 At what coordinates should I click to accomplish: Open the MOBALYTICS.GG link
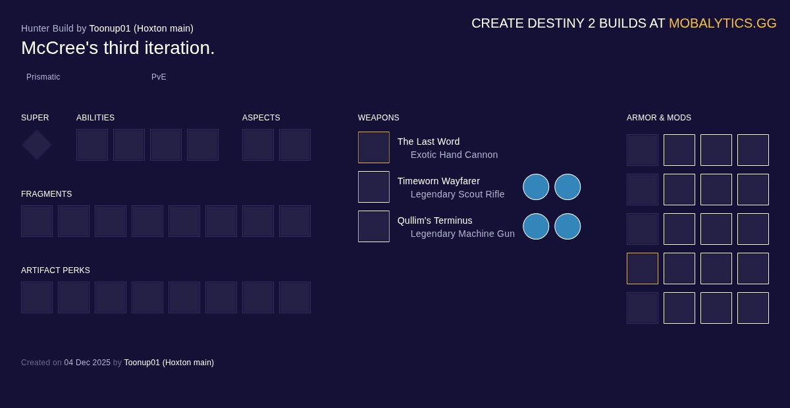click(x=723, y=23)
